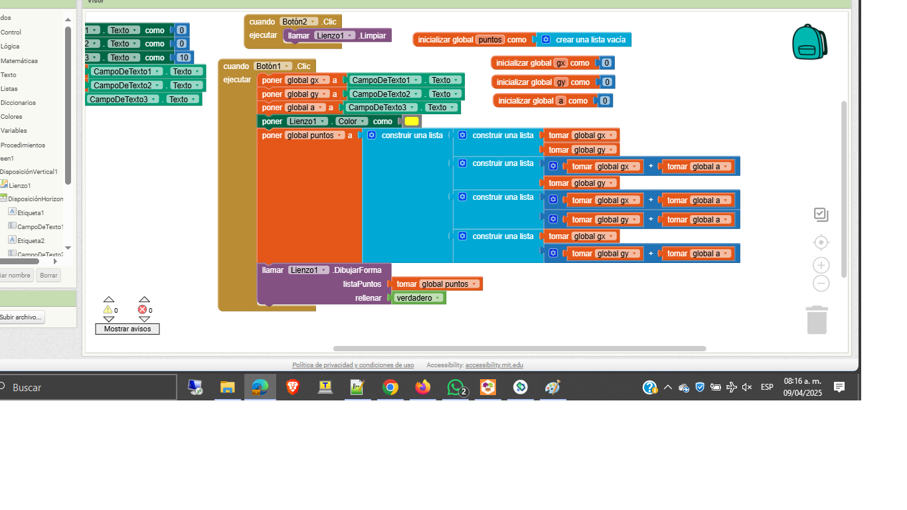Toggle warnings with 'Mostrar avisos'
907x510 pixels.
tap(127, 329)
